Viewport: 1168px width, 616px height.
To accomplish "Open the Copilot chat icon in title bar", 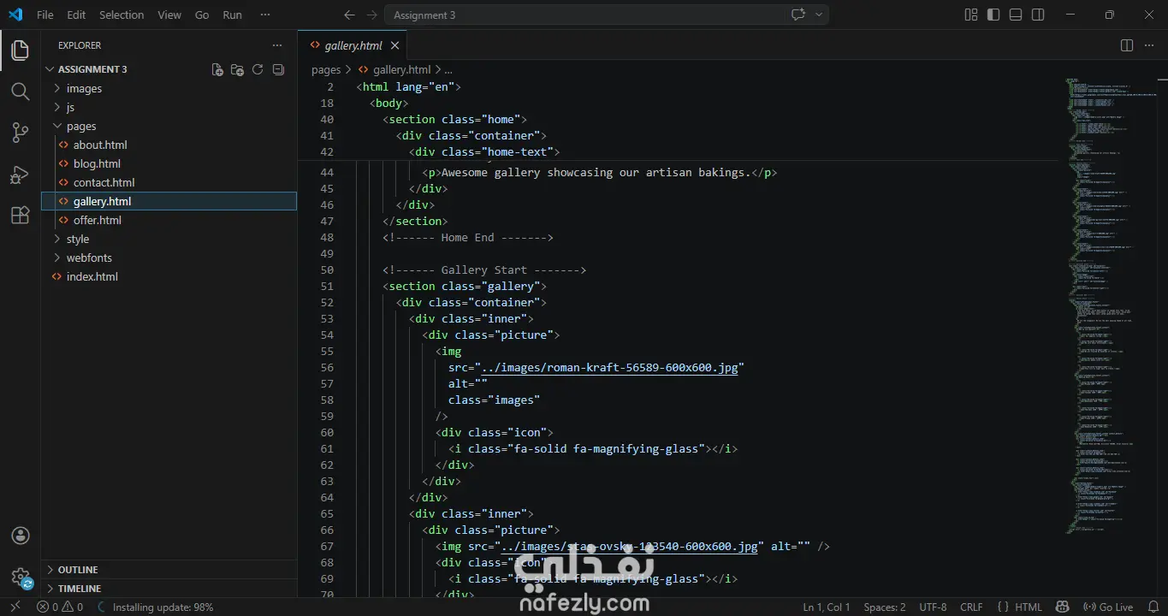I will click(798, 15).
